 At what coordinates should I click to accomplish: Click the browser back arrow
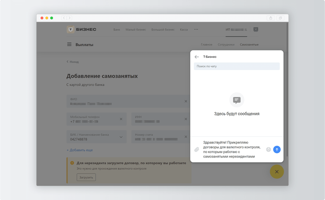pos(64,18)
